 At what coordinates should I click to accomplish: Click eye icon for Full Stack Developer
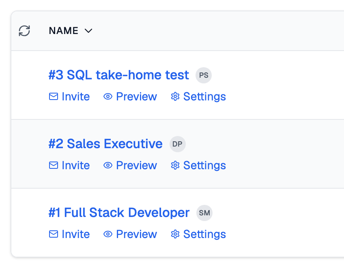click(x=108, y=234)
